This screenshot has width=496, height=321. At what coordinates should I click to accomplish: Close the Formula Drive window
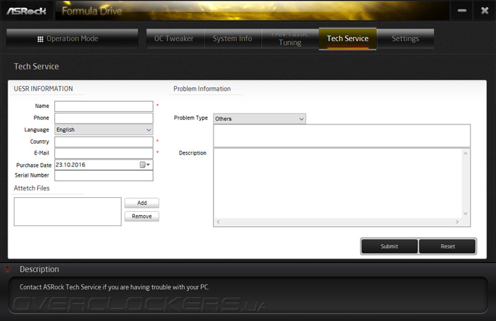coord(484,10)
